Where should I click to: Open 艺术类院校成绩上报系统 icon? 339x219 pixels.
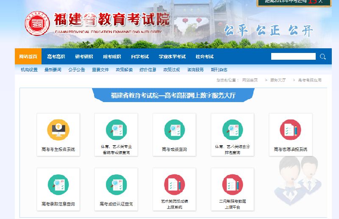click(x=175, y=185)
